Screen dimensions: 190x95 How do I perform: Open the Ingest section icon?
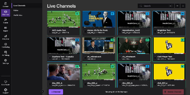pyautogui.click(x=6, y=29)
